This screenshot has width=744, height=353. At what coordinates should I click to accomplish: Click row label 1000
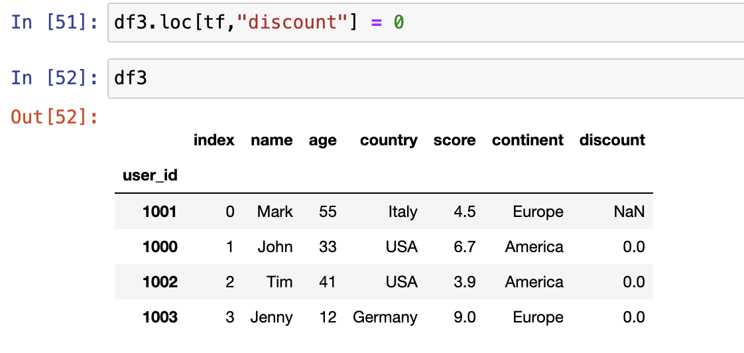pos(160,247)
